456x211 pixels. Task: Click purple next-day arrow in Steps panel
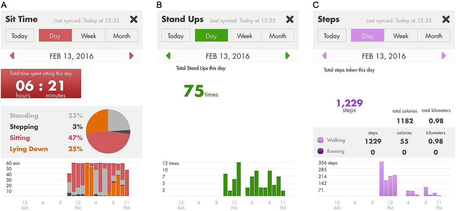pyautogui.click(x=444, y=56)
